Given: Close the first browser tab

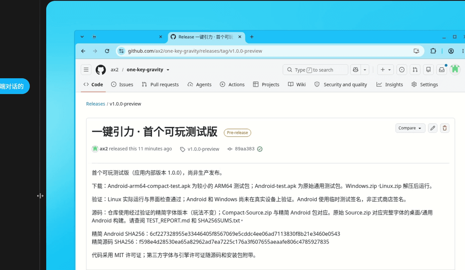Looking at the screenshot, I should point(161,37).
